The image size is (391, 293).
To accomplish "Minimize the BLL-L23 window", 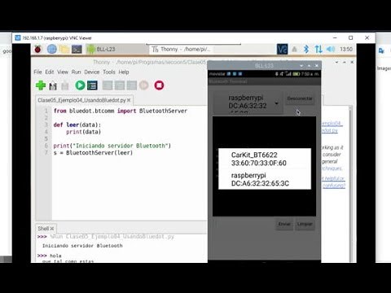I will point(301,66).
